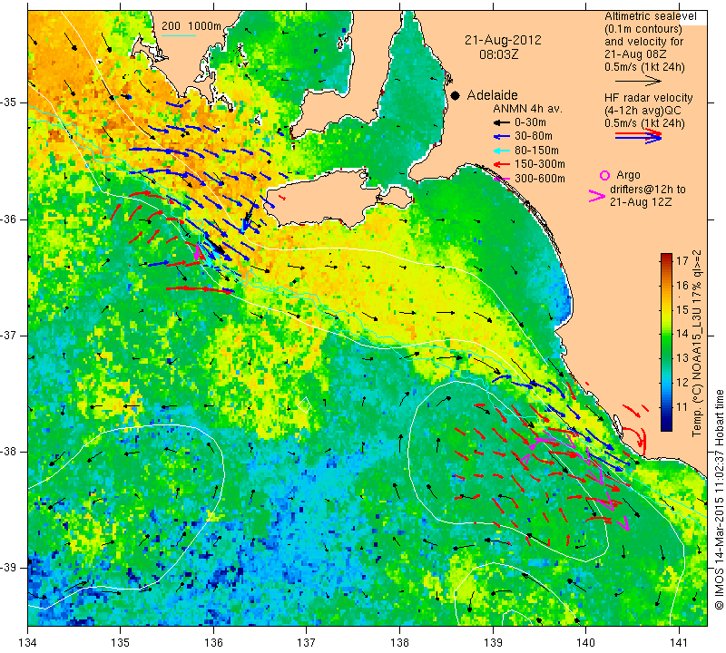Click the '14' tick on the temperature scale
The width and height of the screenshot is (726, 653).
click(x=682, y=334)
